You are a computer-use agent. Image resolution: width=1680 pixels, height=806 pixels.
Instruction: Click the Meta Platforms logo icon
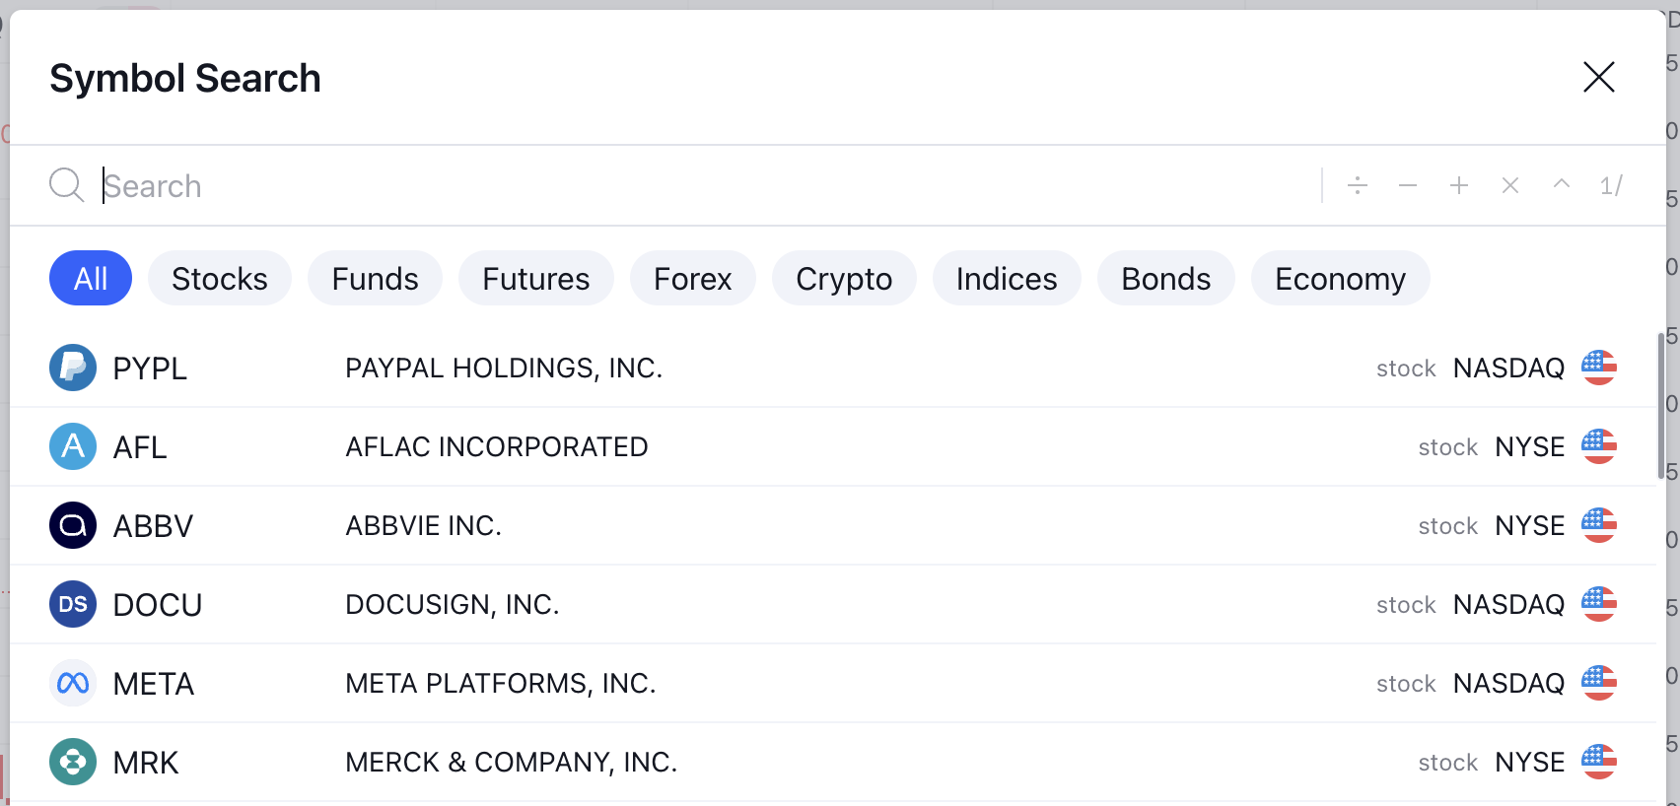click(73, 683)
